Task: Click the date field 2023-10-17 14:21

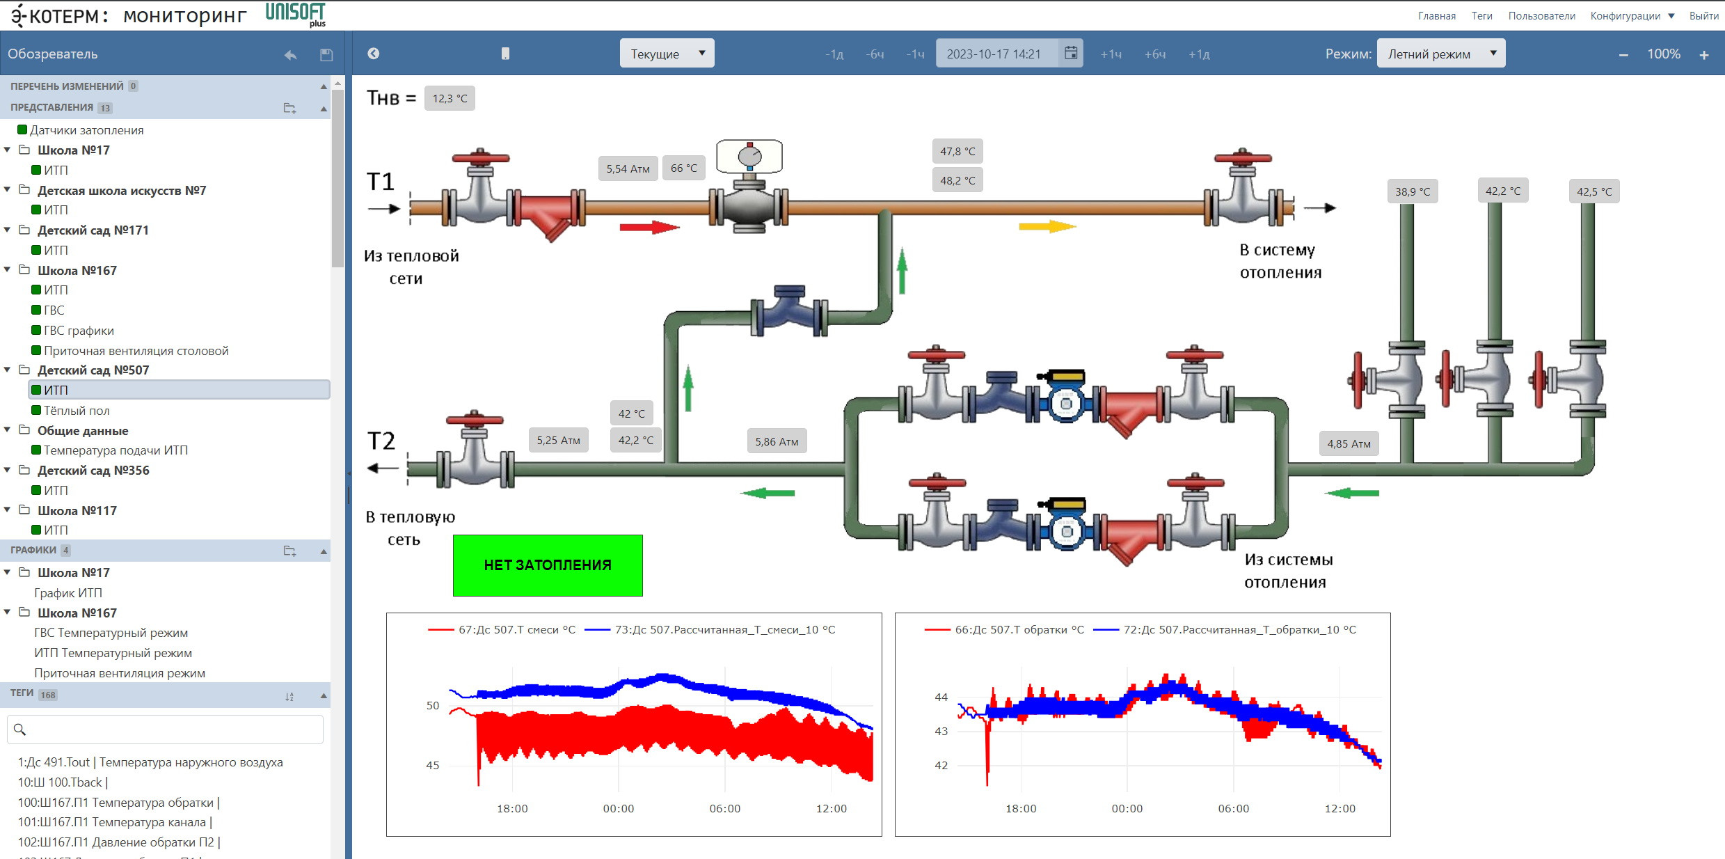Action: coord(996,53)
